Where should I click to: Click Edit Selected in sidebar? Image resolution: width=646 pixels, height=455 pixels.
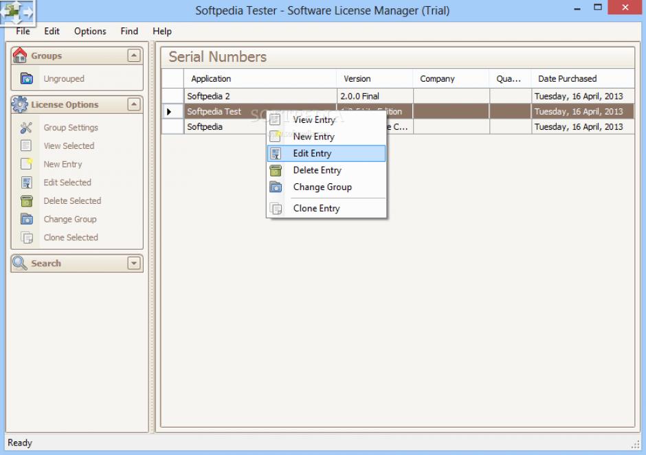coord(67,183)
